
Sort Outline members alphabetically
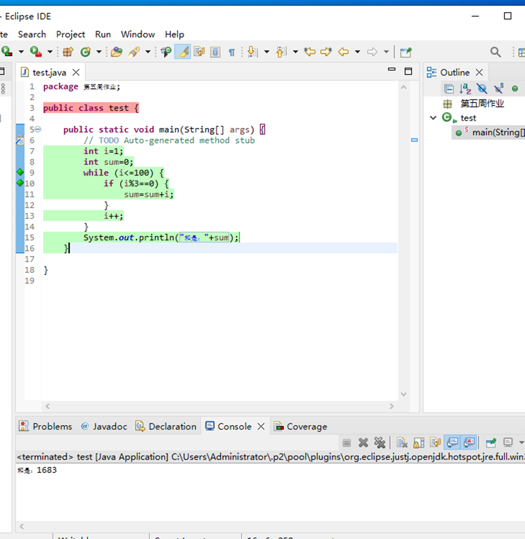click(465, 89)
